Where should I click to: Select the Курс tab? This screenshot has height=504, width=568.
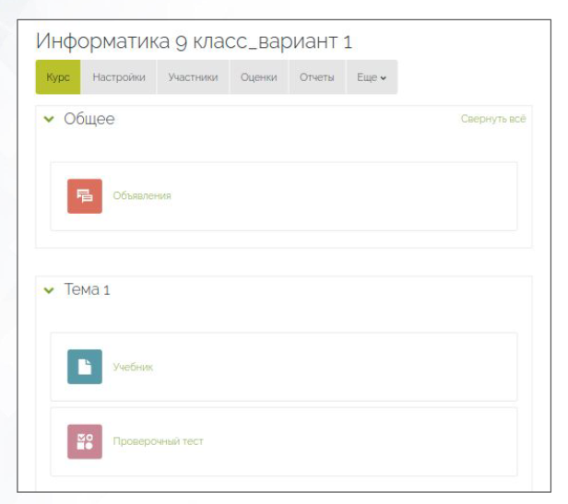coord(58,78)
